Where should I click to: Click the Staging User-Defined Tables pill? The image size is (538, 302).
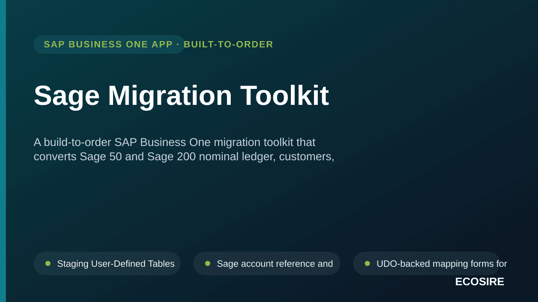tap(107, 263)
